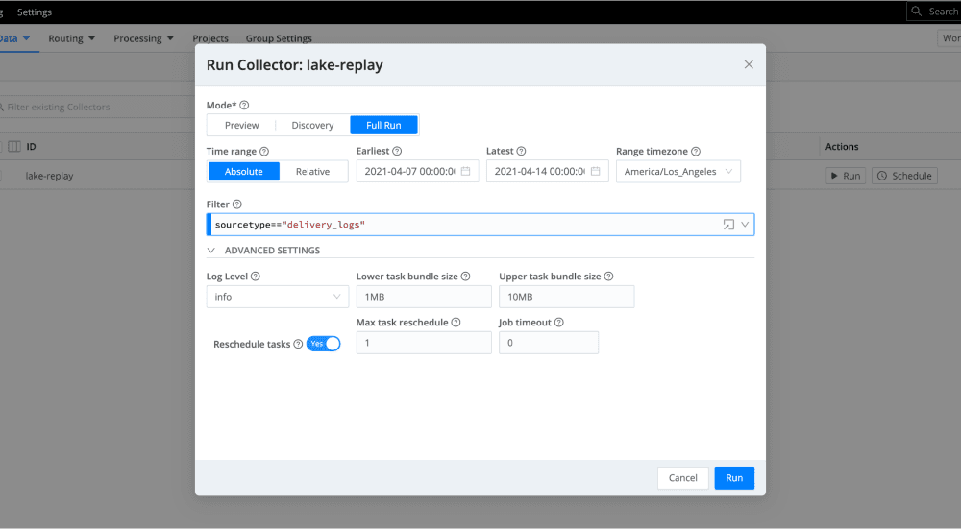Open the Processing menu

[143, 38]
